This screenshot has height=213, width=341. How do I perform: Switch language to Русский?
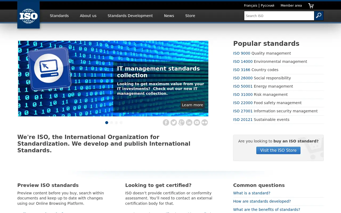click(267, 5)
